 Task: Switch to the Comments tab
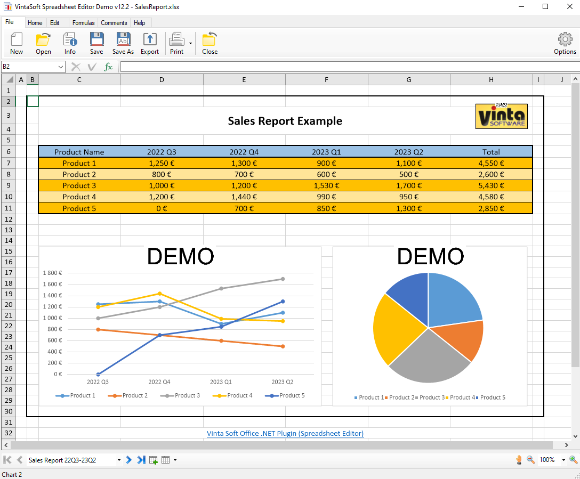(x=114, y=23)
